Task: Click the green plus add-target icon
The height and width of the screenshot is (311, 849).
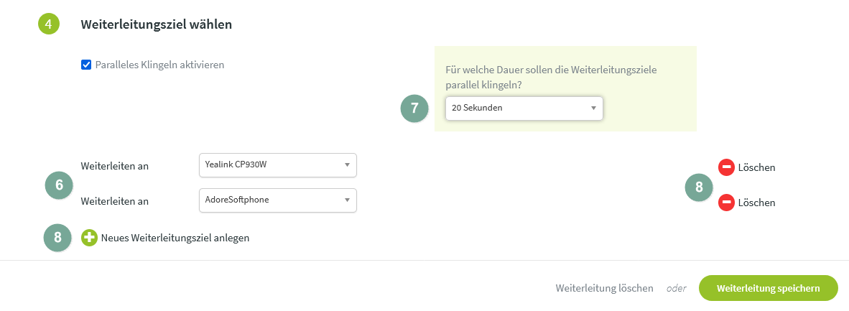Action: (x=89, y=238)
